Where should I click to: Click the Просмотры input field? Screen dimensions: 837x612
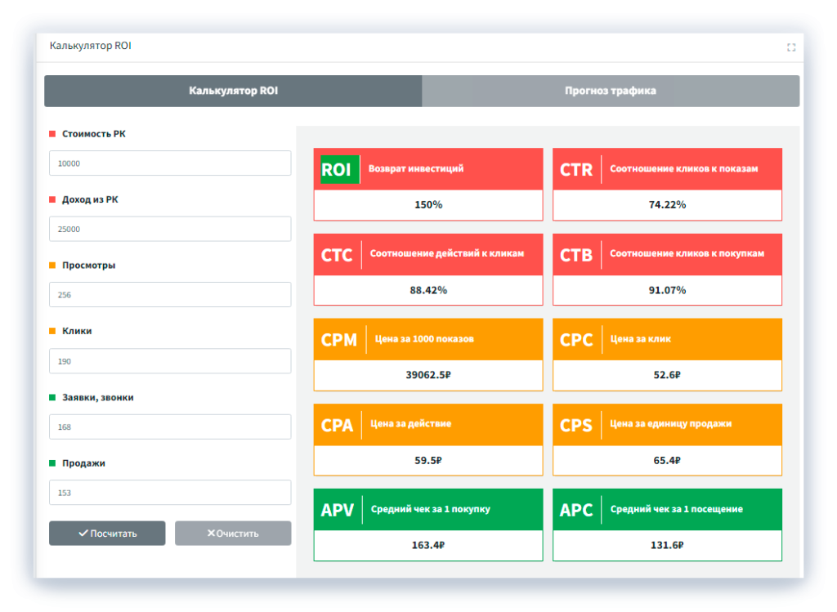coord(170,295)
